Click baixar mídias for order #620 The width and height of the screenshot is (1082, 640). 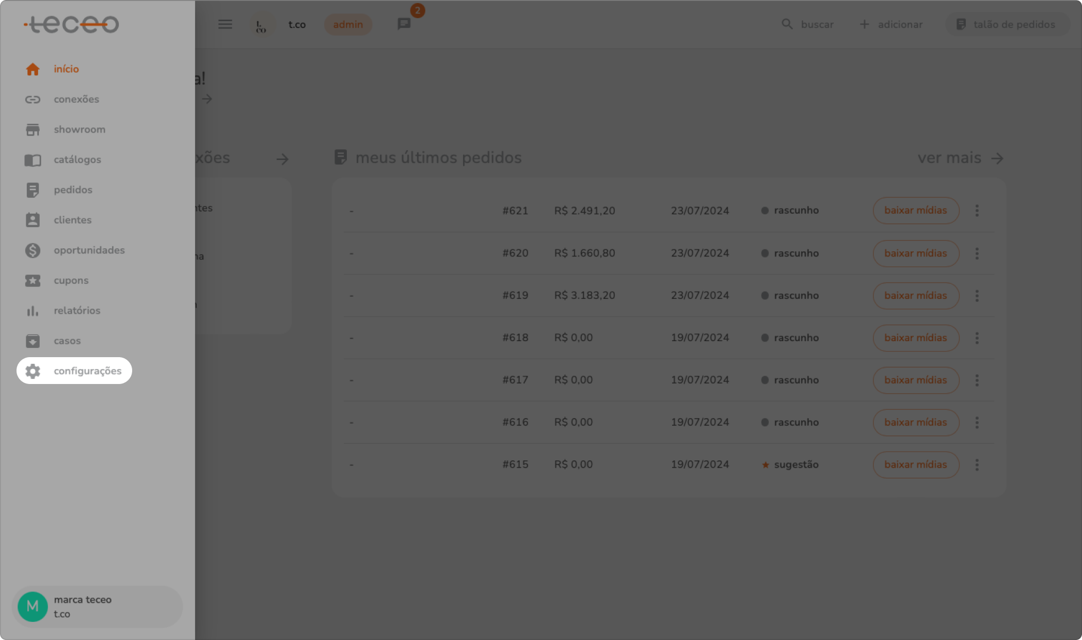click(915, 253)
